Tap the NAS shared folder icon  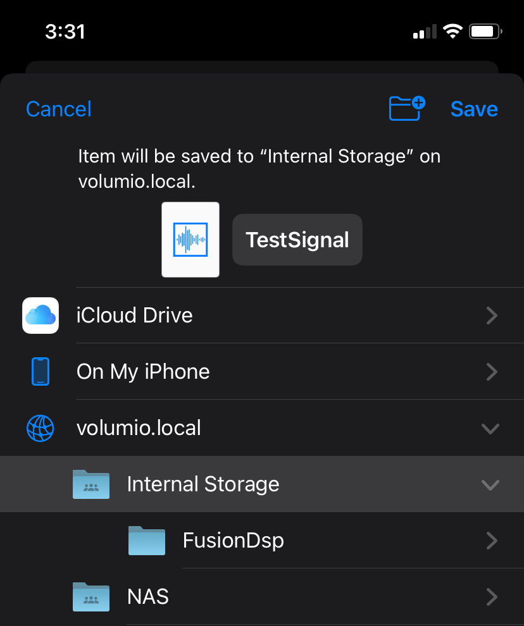coord(91,597)
